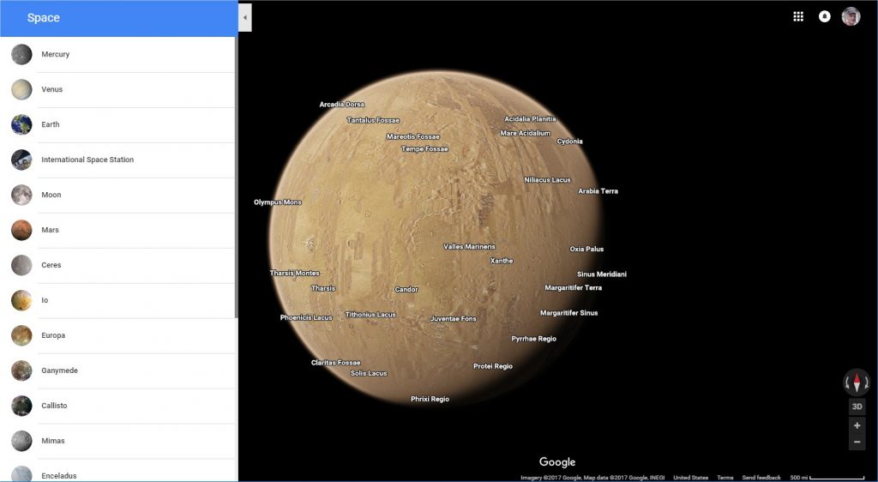878x482 pixels.
Task: Click the Valles Marineris label on the globe
Action: tap(469, 247)
